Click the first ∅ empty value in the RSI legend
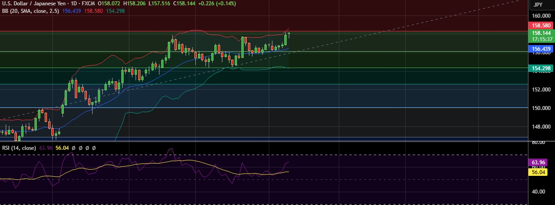 pyautogui.click(x=74, y=148)
